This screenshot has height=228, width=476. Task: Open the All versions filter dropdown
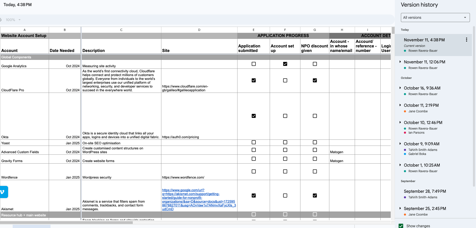coord(435,17)
